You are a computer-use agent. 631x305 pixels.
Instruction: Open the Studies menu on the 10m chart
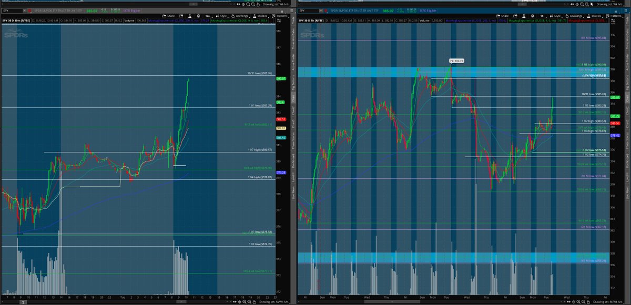[x=261, y=16]
